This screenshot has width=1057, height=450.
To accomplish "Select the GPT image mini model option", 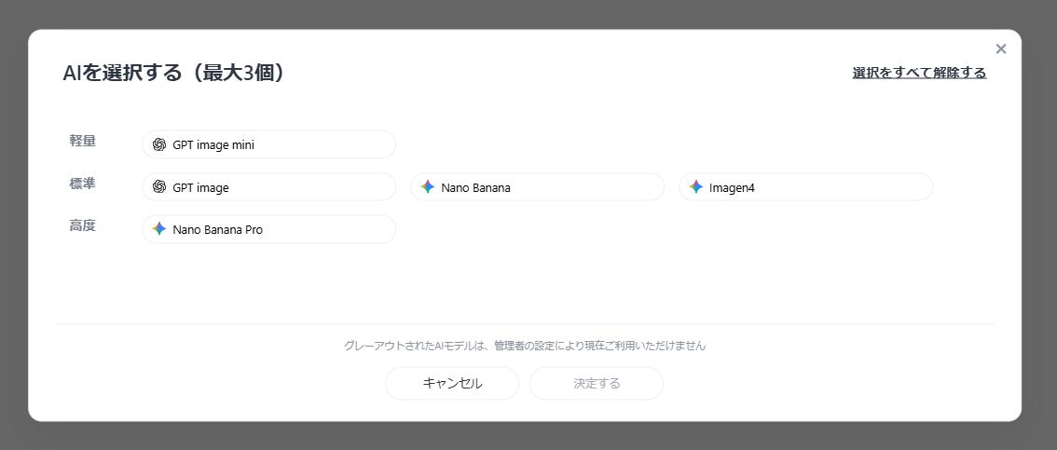I will pyautogui.click(x=269, y=144).
